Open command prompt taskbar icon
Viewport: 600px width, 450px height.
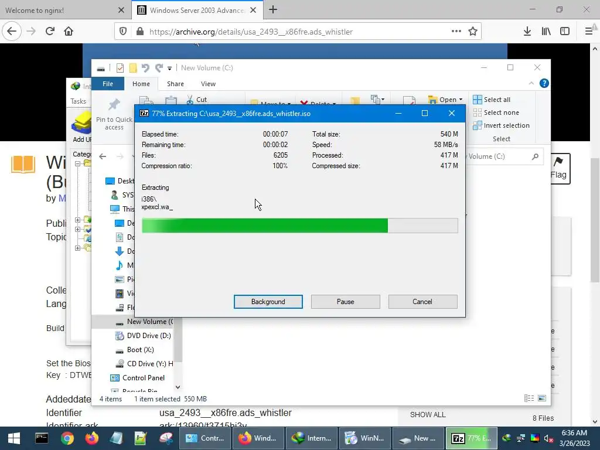point(42,438)
